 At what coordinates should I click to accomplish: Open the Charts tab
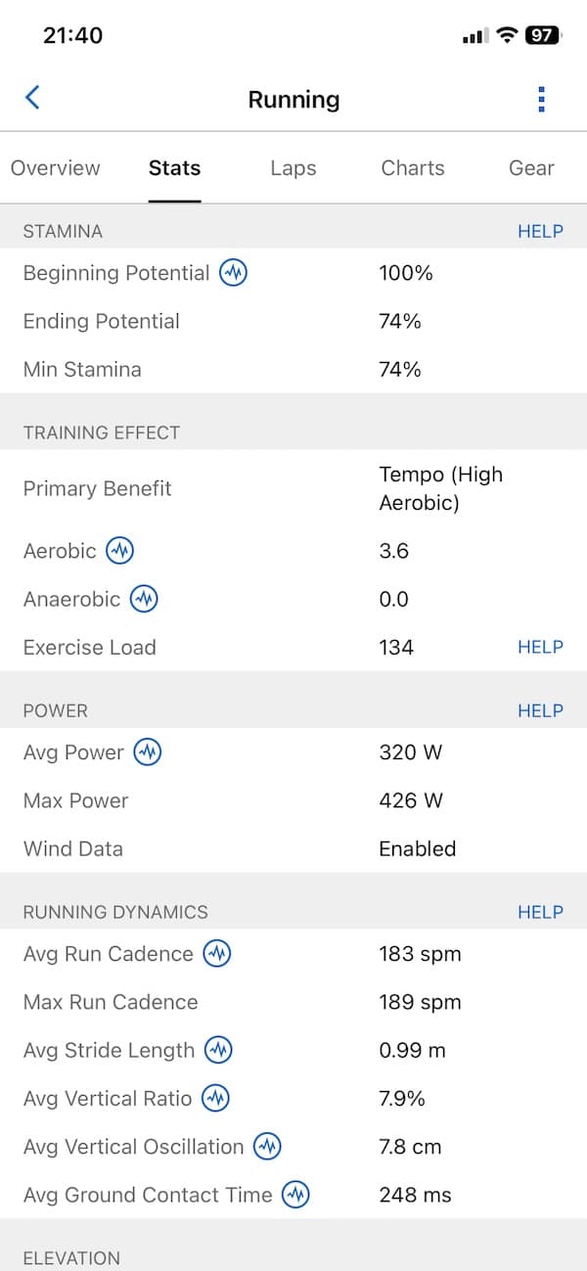[413, 168]
